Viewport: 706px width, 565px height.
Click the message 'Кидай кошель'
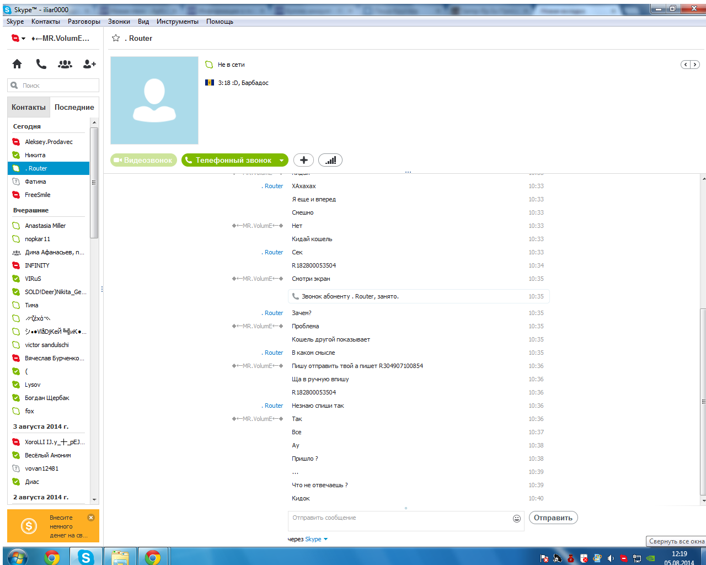312,239
